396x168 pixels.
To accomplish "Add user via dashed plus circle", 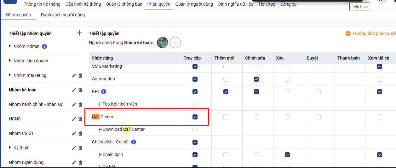I will (175, 43).
